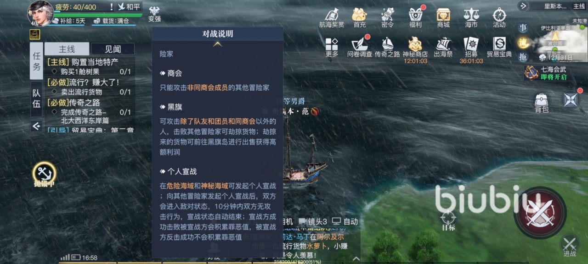588x264 pixels.
Task: Toggle 自动 auto camera mode
Action: point(345,221)
